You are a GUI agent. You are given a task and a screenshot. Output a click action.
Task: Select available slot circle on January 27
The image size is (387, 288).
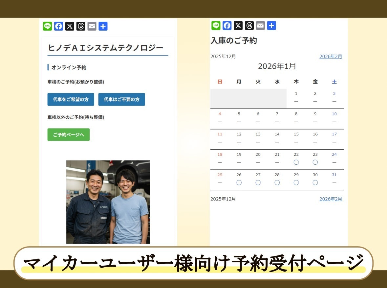tap(258, 183)
